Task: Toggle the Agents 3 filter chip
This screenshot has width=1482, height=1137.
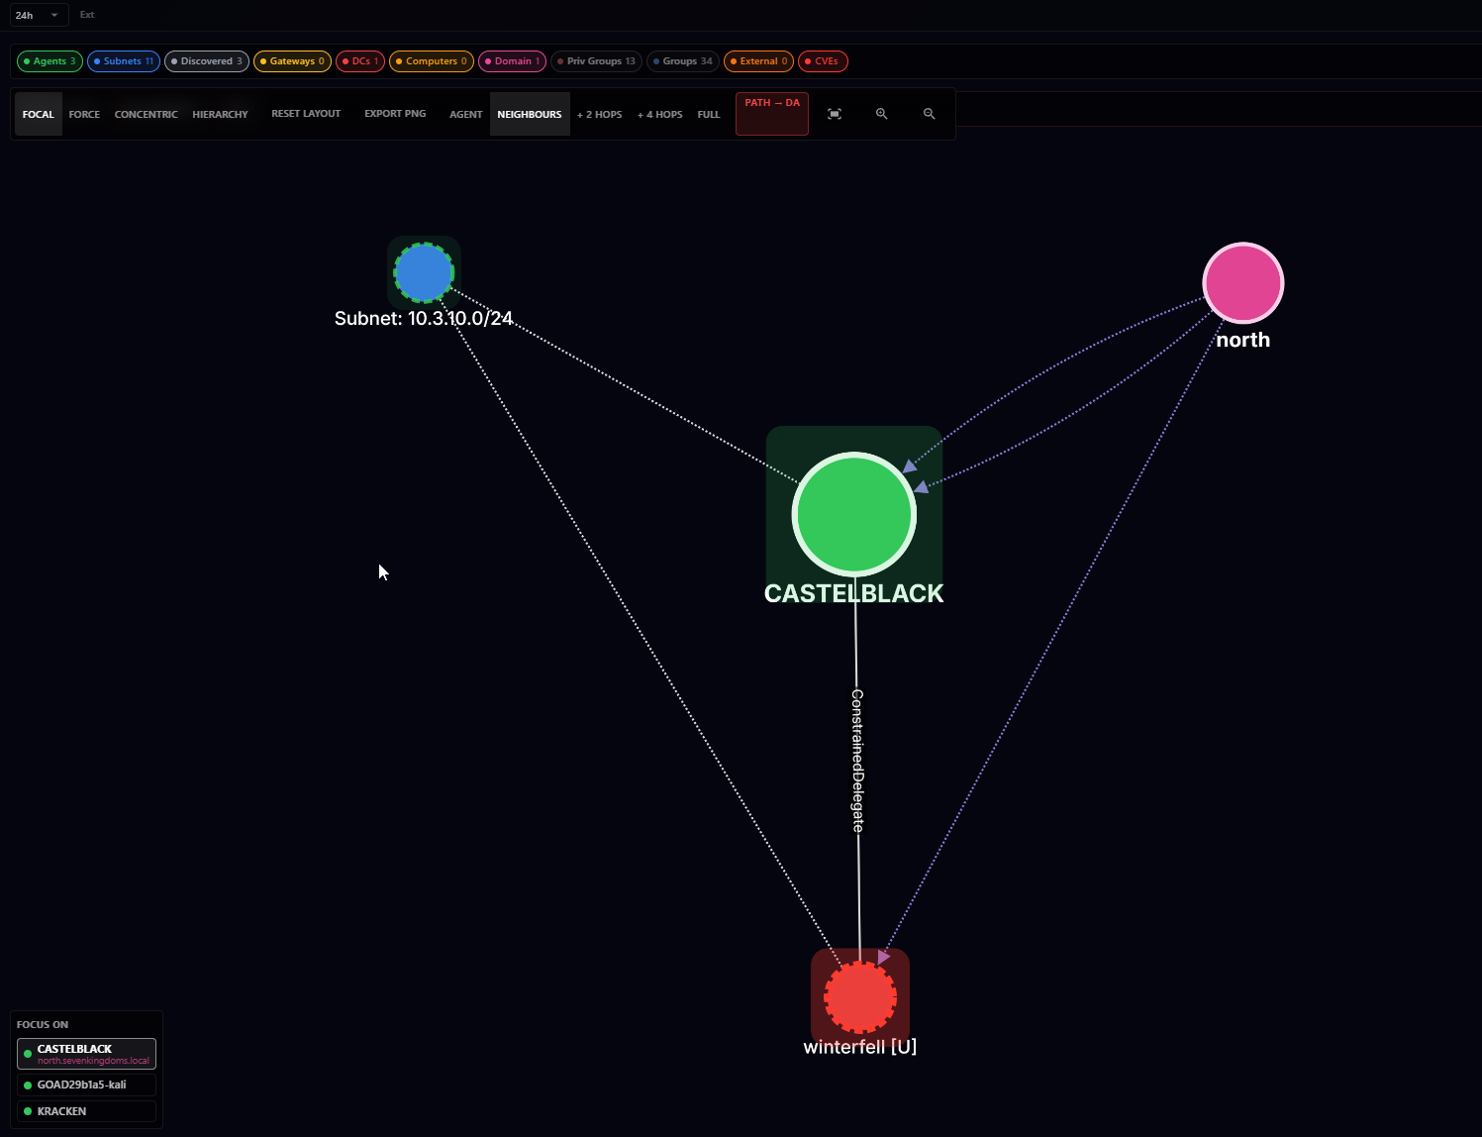Action: click(x=49, y=61)
